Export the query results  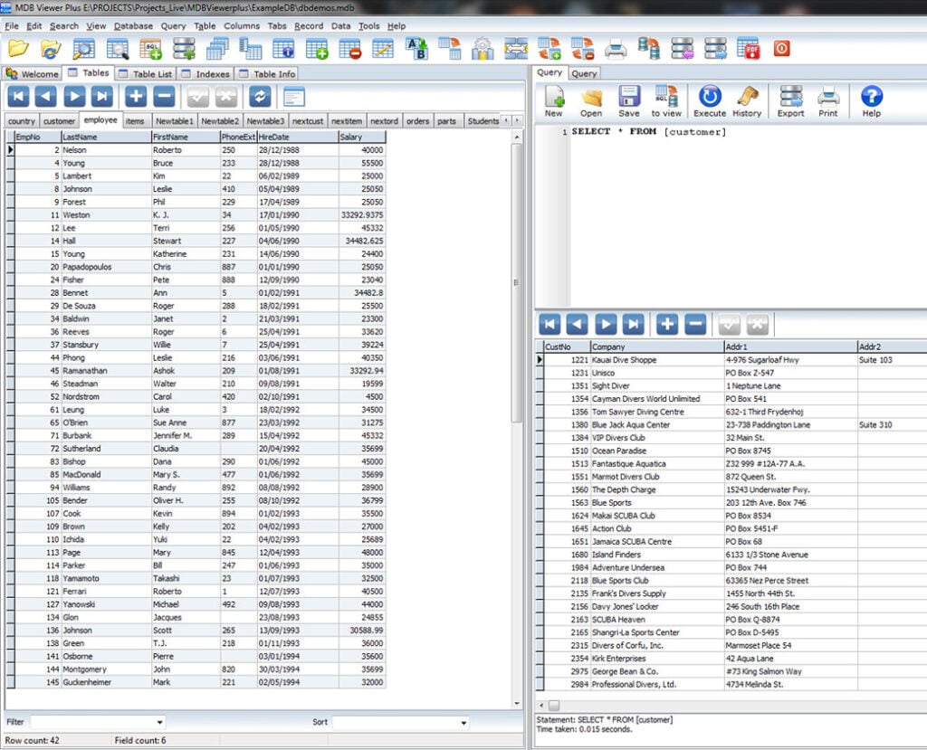[x=789, y=100]
